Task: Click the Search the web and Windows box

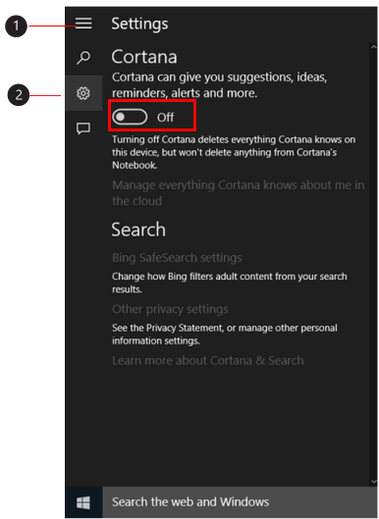Action: (x=240, y=502)
